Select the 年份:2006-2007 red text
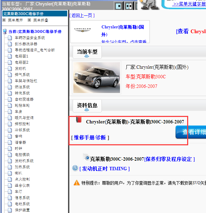This screenshot has width=206, height=213. [141, 86]
